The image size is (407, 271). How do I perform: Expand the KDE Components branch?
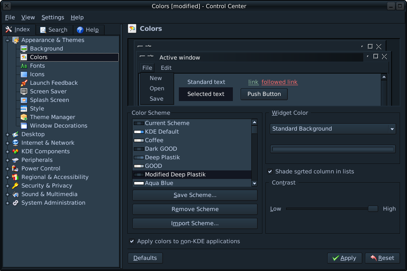pyautogui.click(x=7, y=152)
